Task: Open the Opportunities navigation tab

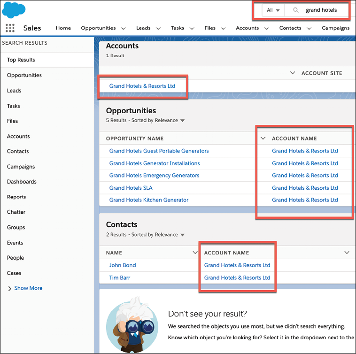Action: pyautogui.click(x=98, y=28)
